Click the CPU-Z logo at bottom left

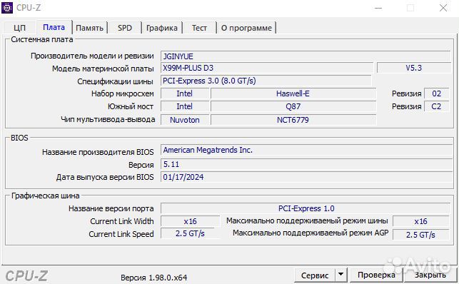tap(26, 276)
